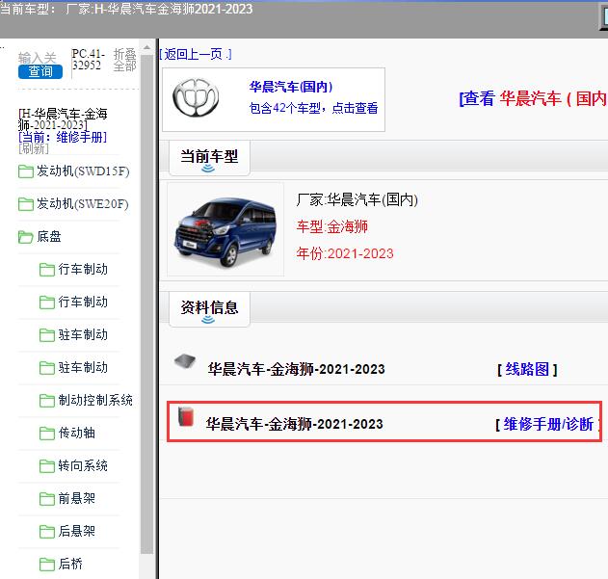This screenshot has width=608, height=579.
Task: Open the second 行车制动 entry
Action: 83,303
